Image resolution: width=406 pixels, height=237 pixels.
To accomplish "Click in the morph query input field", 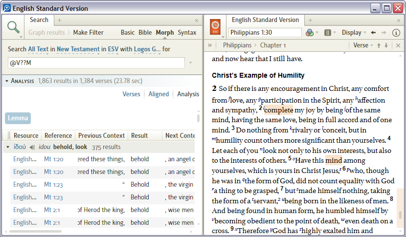I will (96, 63).
